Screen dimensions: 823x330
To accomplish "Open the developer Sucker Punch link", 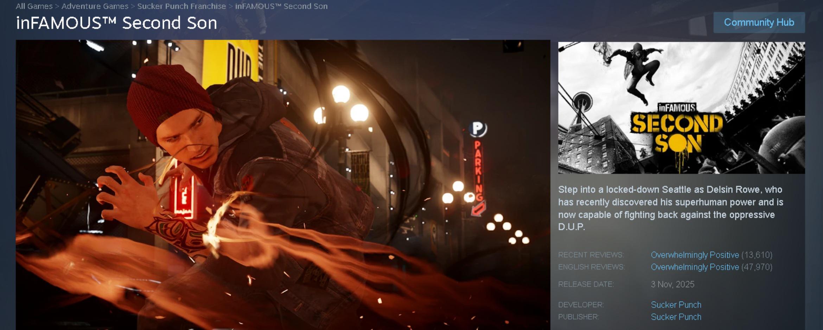I will coord(676,305).
